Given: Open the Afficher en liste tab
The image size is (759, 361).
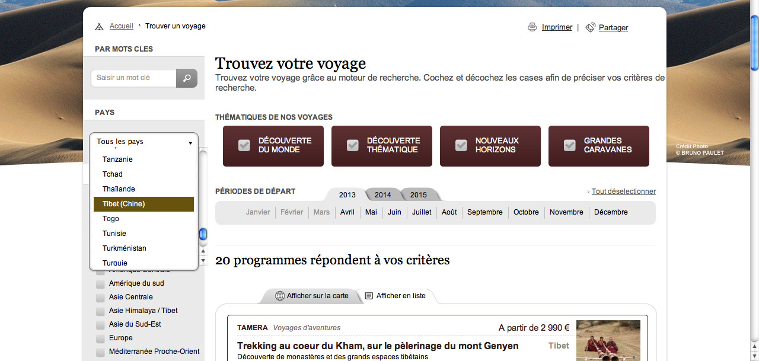Looking at the screenshot, I should pos(396,296).
